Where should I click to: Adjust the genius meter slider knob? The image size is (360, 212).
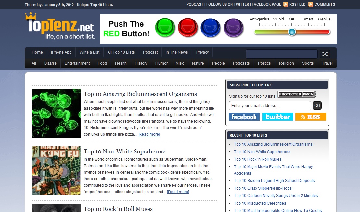click(x=292, y=32)
